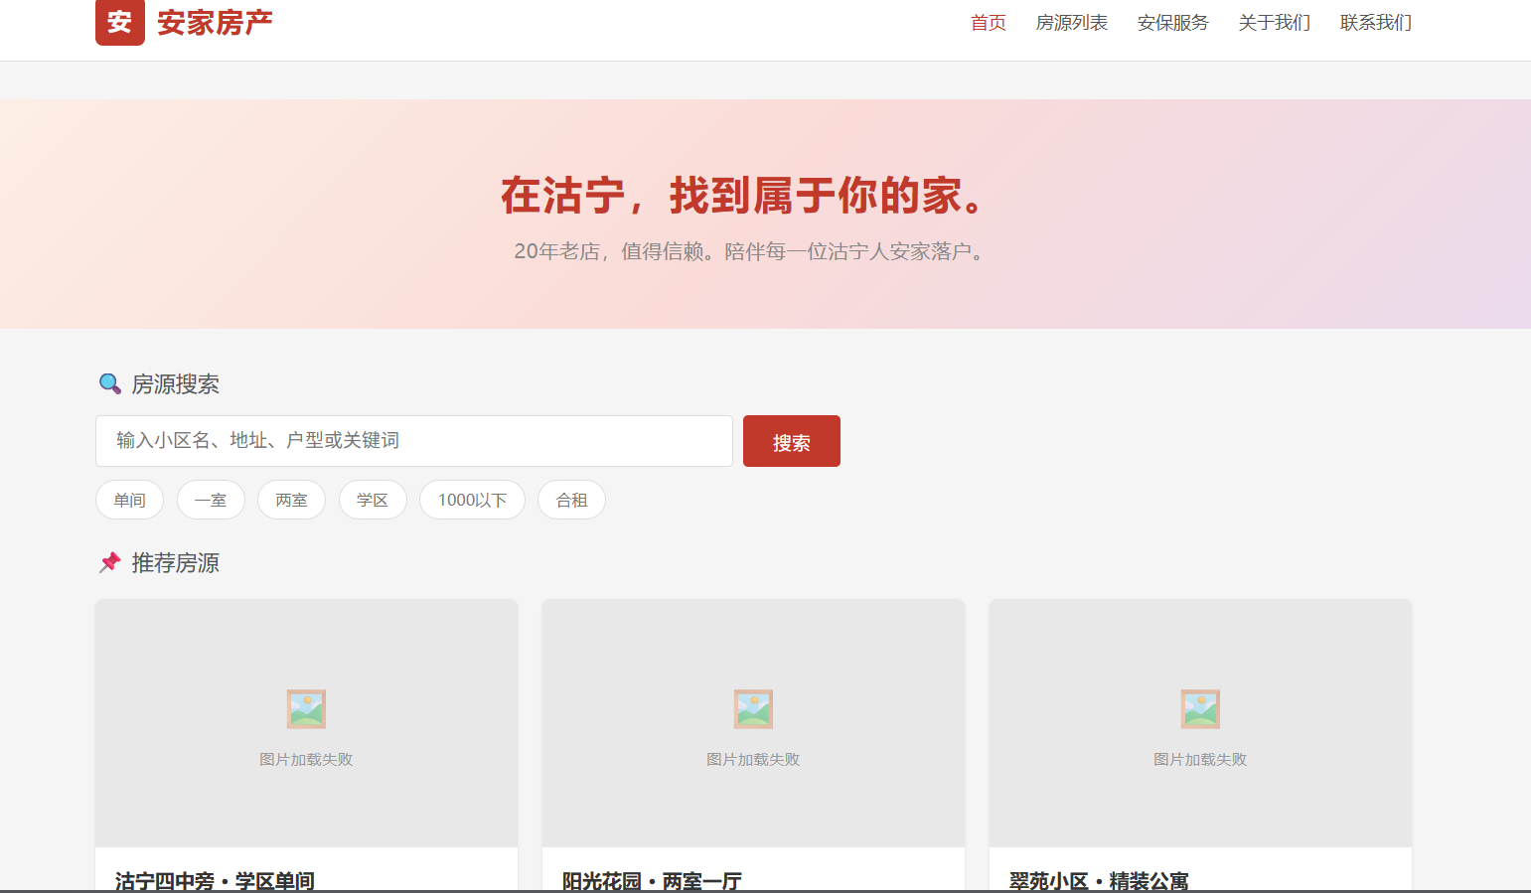Select the 一室 filter chip
Viewport: 1531px width, 893px height.
coord(211,500)
